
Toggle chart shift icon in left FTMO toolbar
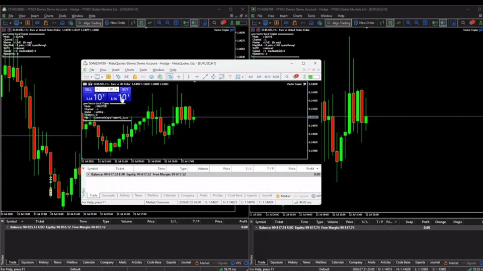(x=194, y=23)
